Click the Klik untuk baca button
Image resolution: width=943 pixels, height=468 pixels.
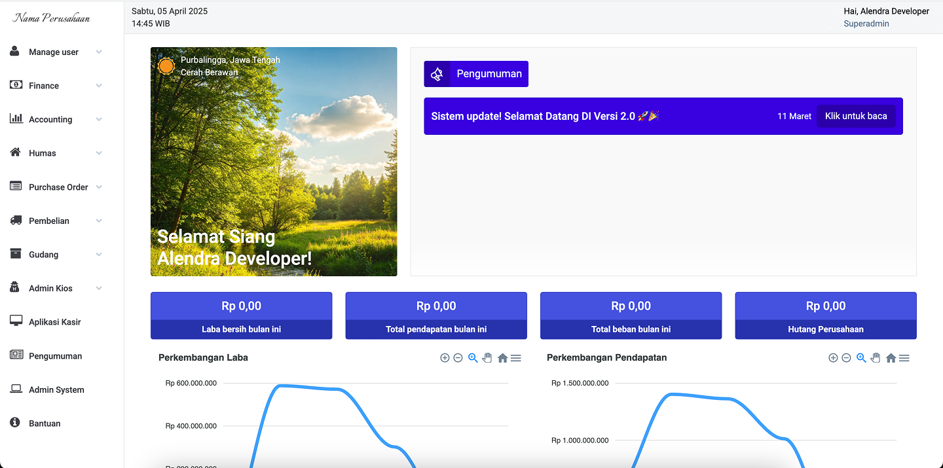(x=856, y=116)
